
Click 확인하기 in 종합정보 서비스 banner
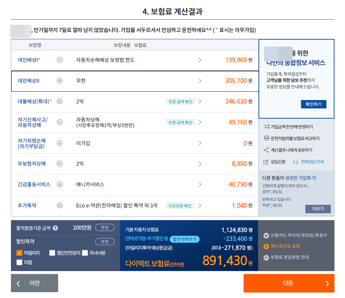click(x=313, y=104)
